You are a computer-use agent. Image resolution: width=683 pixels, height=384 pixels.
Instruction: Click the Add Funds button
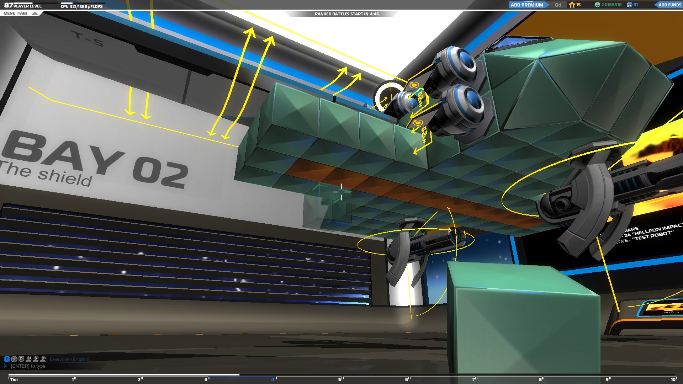tap(669, 5)
